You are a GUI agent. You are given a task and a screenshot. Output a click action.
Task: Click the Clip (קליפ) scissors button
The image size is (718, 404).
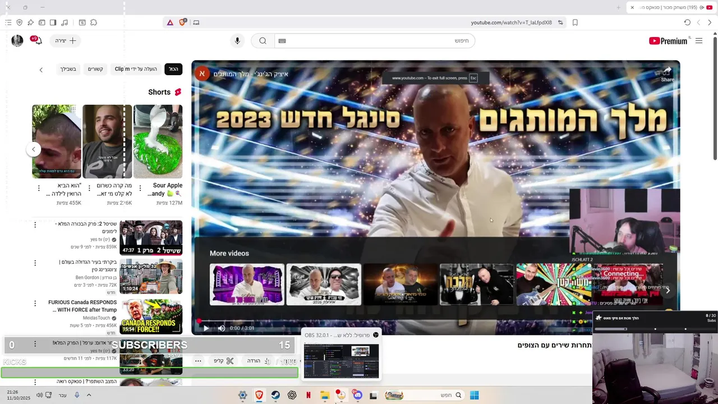pyautogui.click(x=223, y=361)
